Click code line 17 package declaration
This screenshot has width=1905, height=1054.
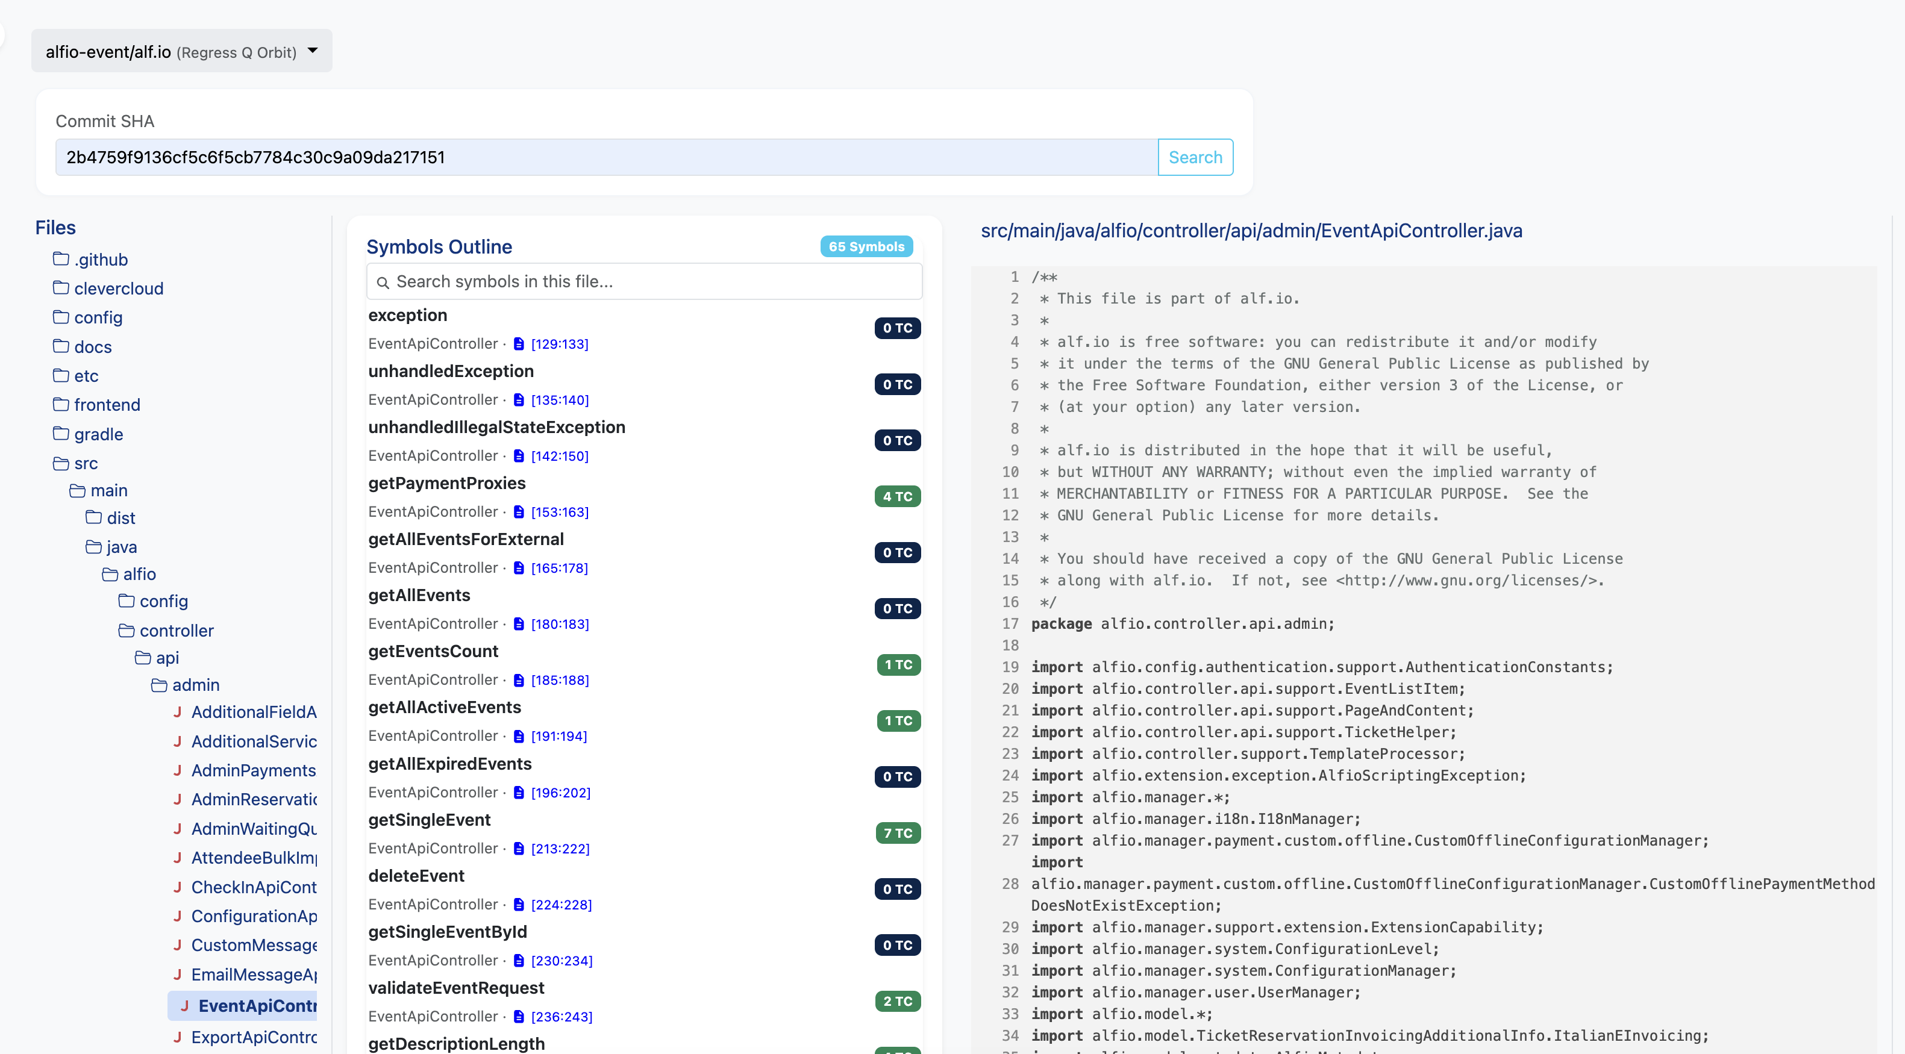1183,623
